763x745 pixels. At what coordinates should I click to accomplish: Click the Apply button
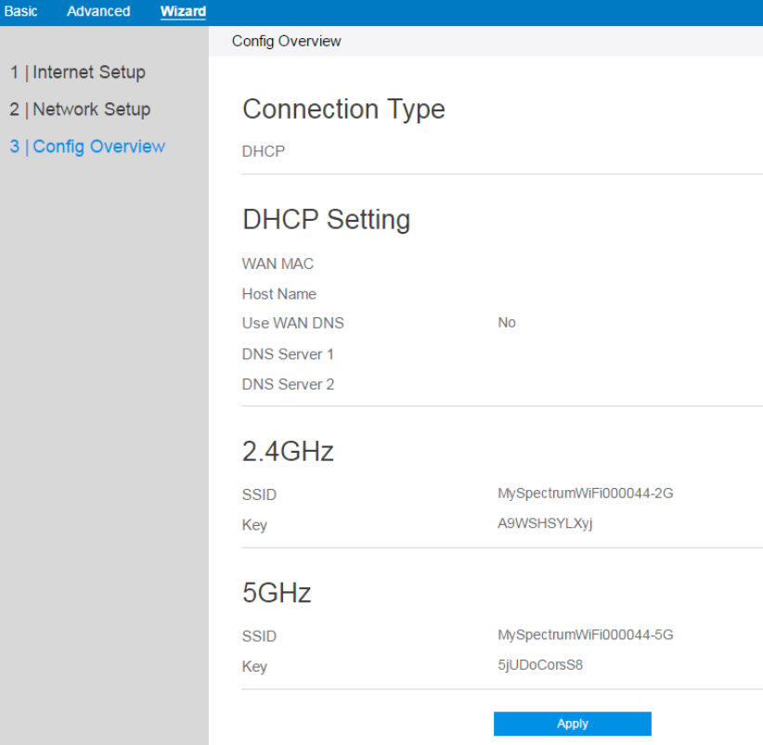(572, 724)
